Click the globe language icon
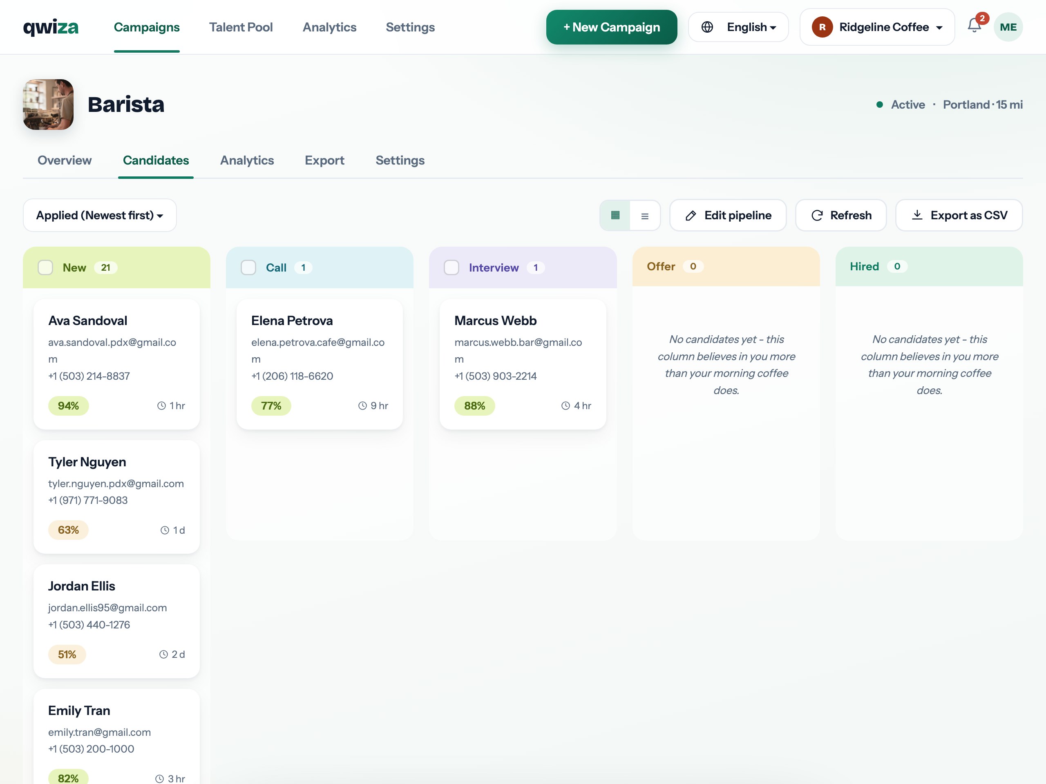This screenshot has height=784, width=1046. click(707, 27)
